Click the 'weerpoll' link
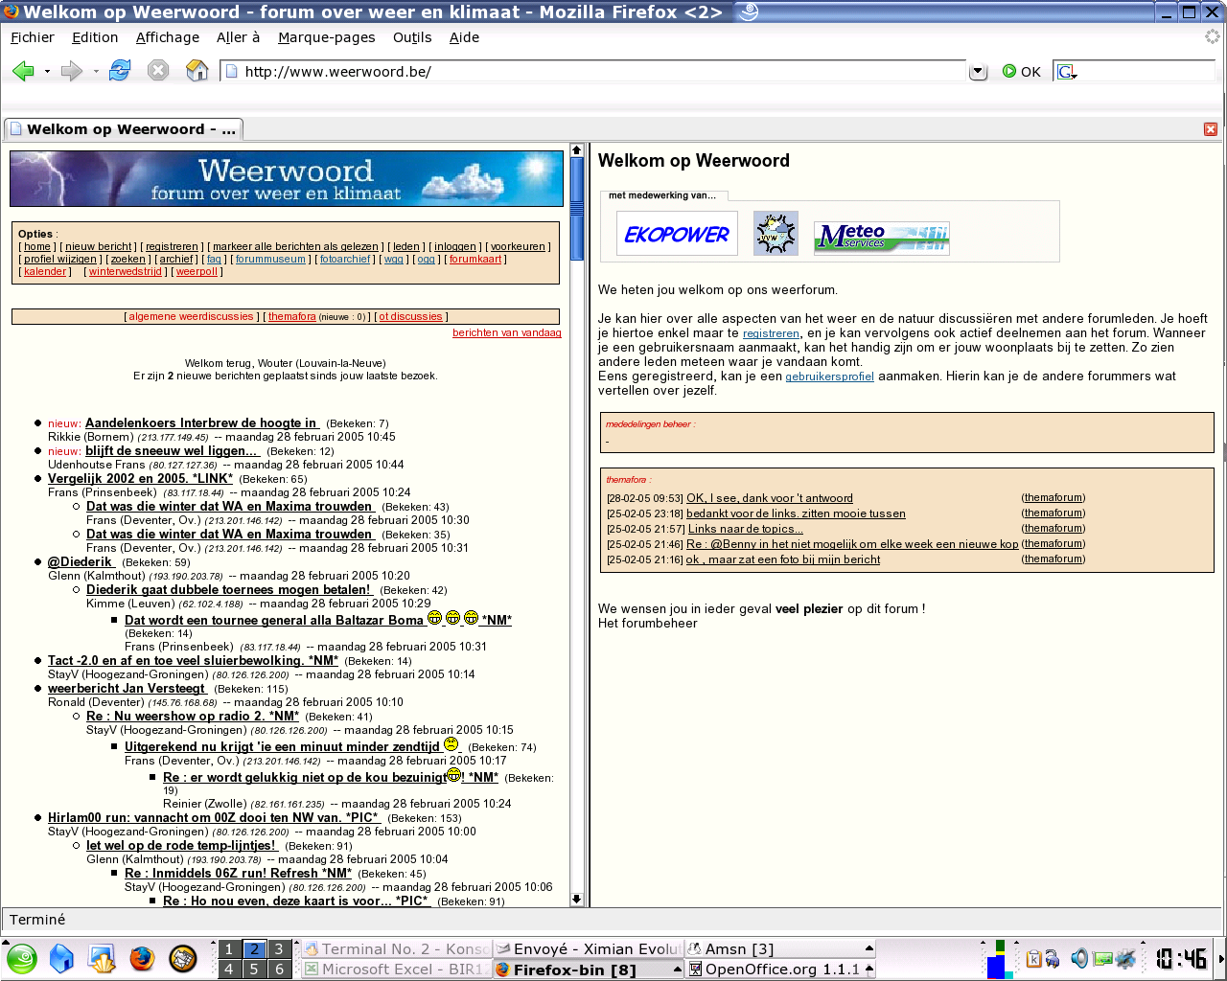This screenshot has width=1227, height=981. 197,272
